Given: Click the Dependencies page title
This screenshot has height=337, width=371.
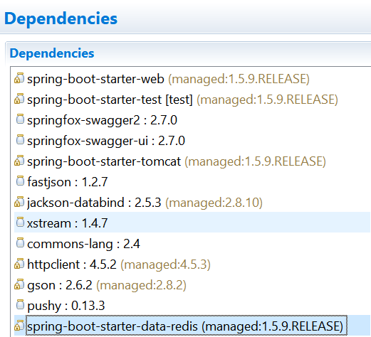Looking at the screenshot, I should [x=61, y=18].
